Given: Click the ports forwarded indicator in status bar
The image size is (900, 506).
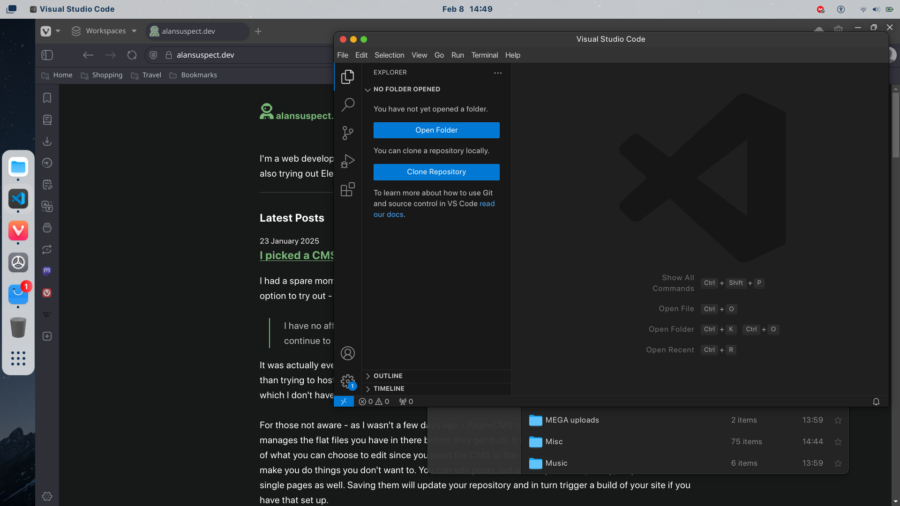Looking at the screenshot, I should coord(406,402).
